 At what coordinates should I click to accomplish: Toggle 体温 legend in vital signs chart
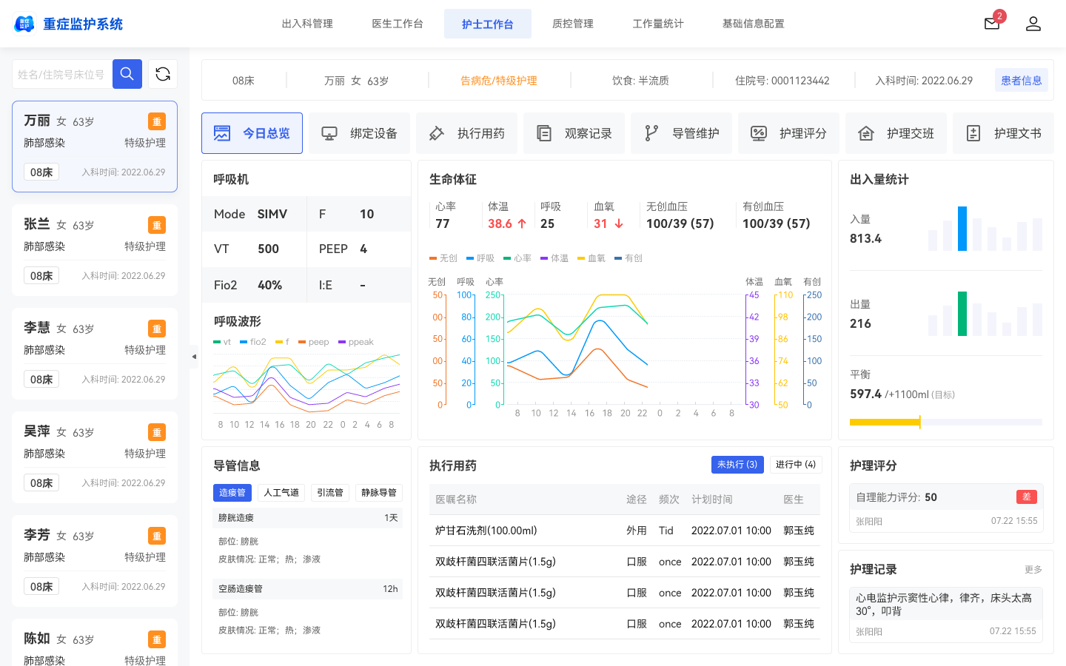tap(554, 258)
